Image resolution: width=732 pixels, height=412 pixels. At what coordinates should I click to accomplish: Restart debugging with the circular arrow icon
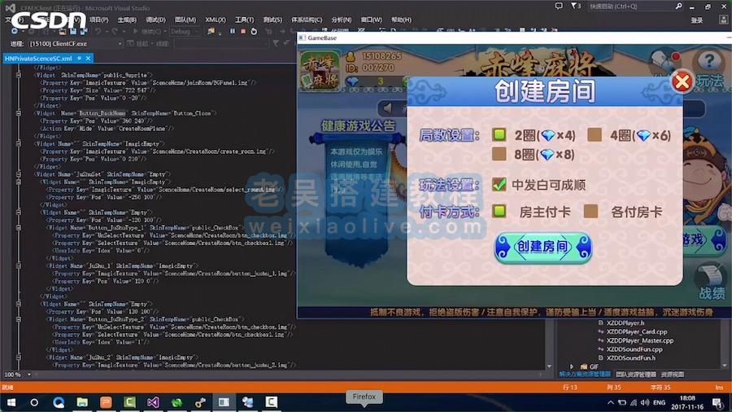coord(254,31)
